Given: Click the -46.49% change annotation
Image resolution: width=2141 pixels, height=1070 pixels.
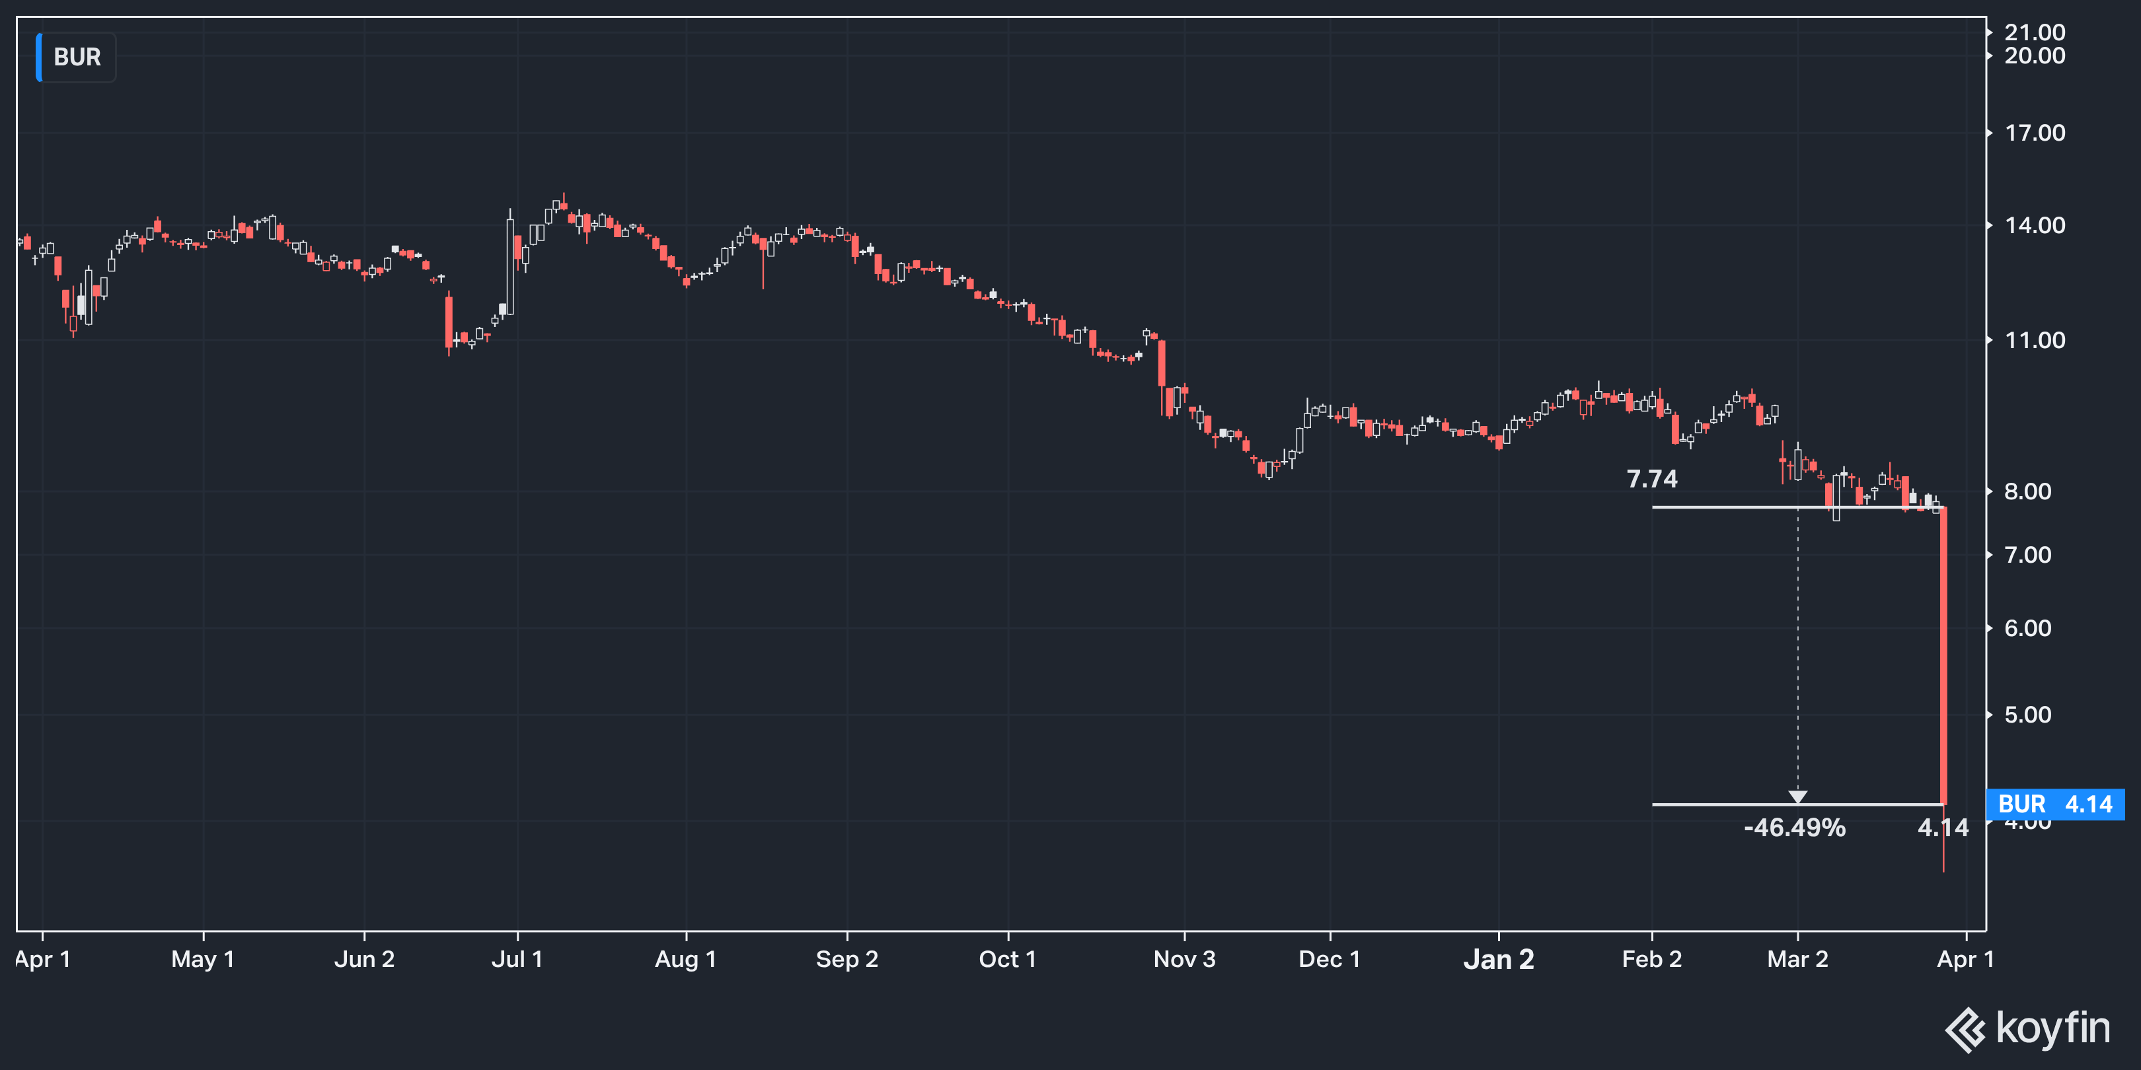Looking at the screenshot, I should (x=1795, y=828).
